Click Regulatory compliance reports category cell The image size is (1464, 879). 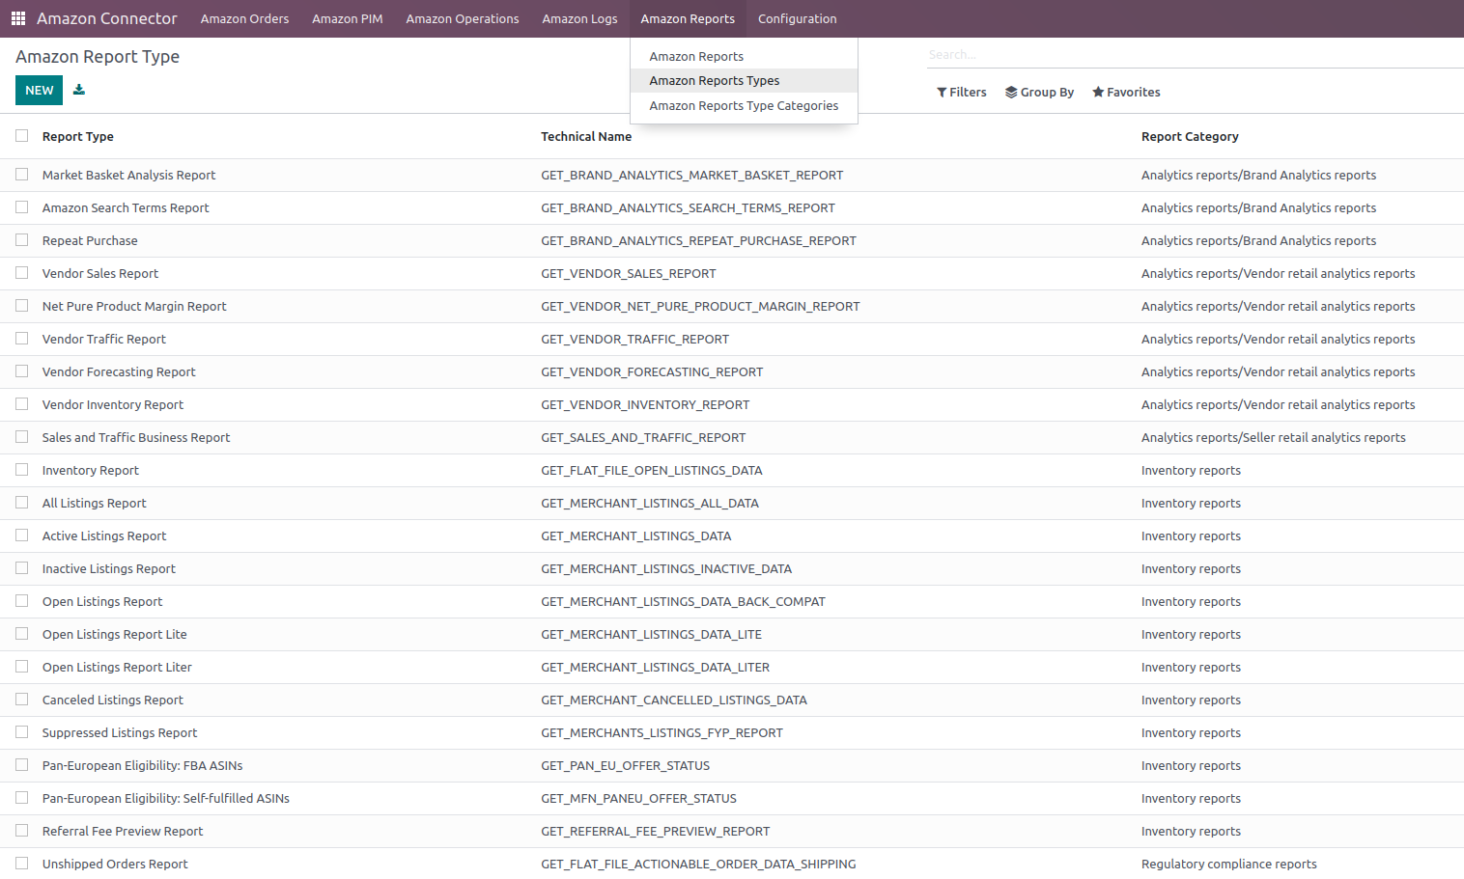coord(1229,865)
